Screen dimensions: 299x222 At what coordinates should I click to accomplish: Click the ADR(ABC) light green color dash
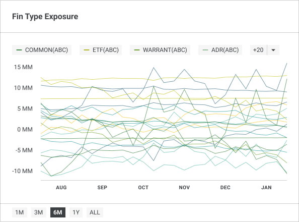coord(205,50)
